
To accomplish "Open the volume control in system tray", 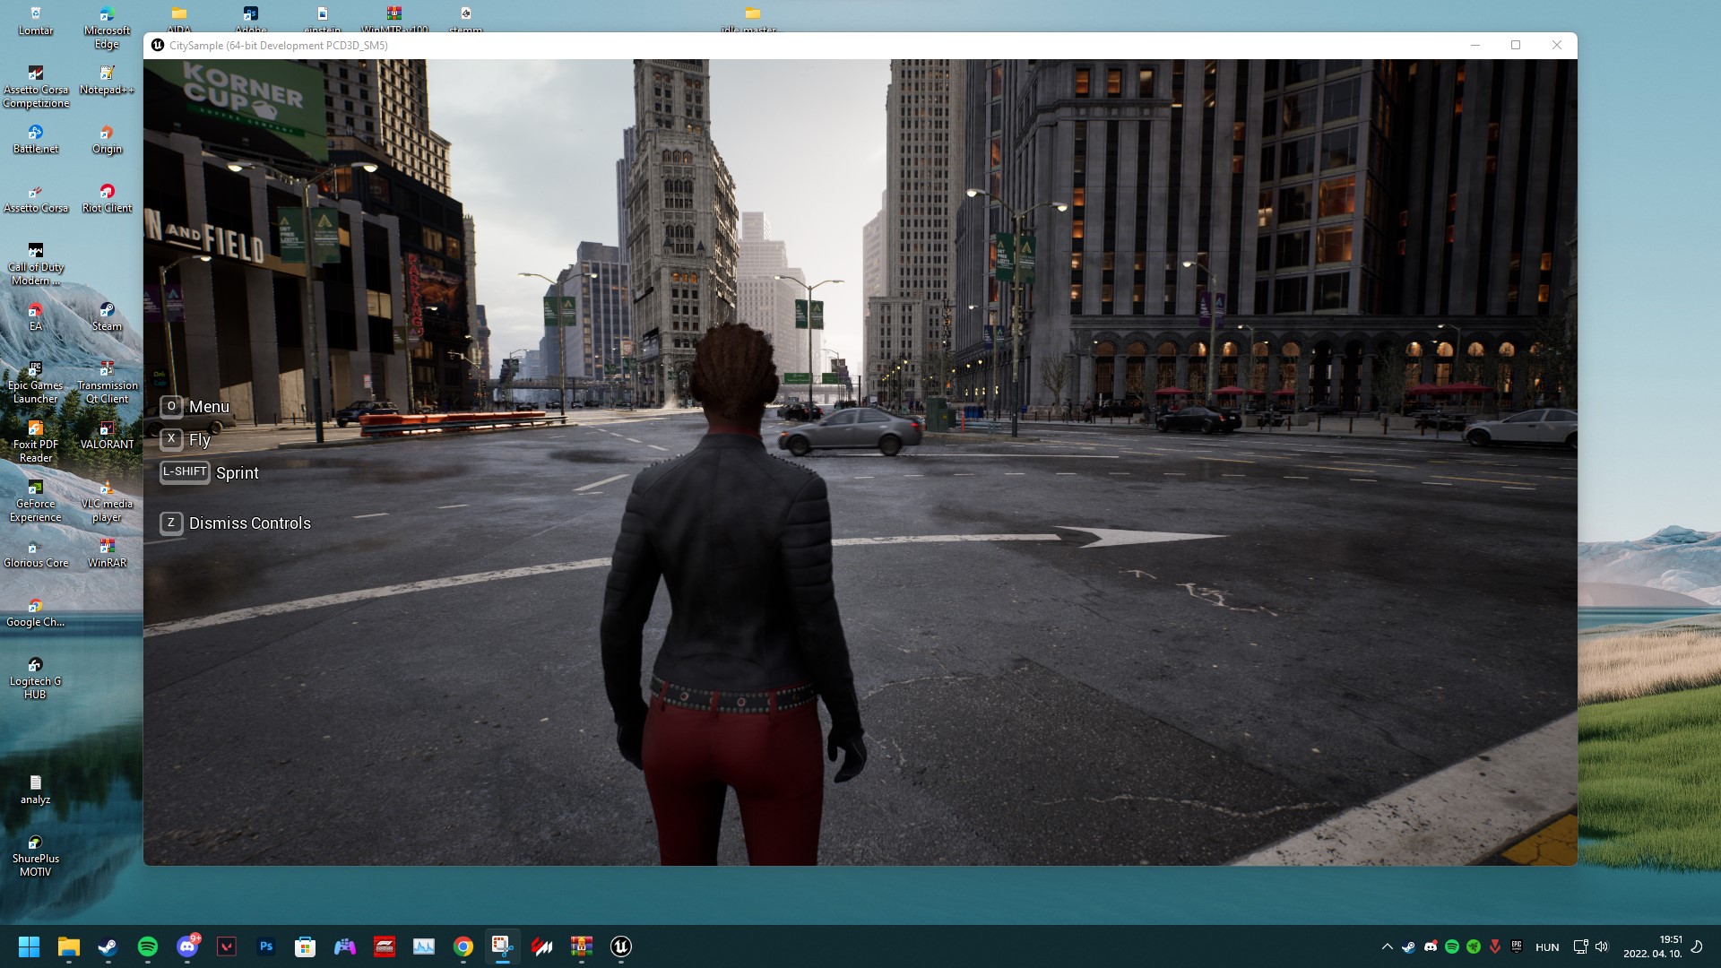I will coord(1602,946).
